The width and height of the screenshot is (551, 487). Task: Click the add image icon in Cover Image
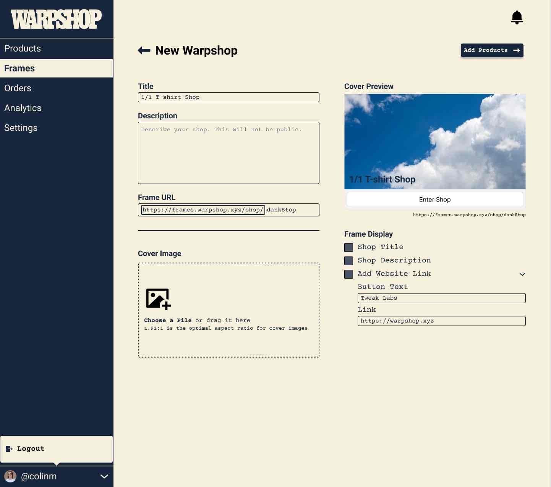coord(158,298)
